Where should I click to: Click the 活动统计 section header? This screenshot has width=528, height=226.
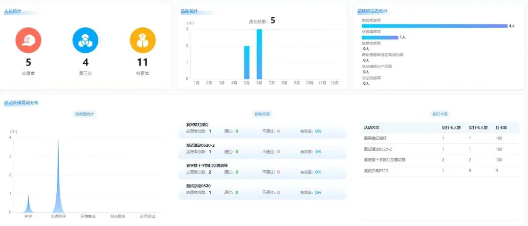[189, 11]
